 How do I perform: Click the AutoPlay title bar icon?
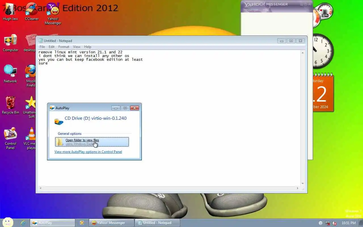(52, 108)
